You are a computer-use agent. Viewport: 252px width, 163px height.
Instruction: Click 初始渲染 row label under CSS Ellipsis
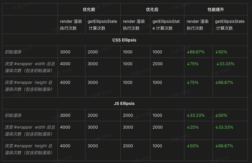13,52
